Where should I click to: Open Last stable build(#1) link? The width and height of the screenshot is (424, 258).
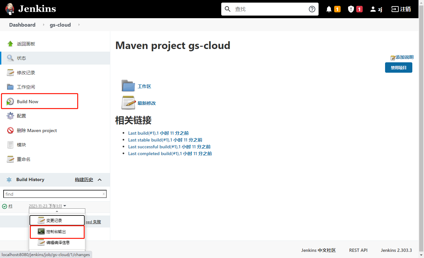tap(165, 140)
